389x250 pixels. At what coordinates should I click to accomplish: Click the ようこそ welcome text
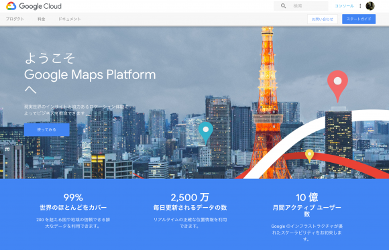tap(50, 58)
